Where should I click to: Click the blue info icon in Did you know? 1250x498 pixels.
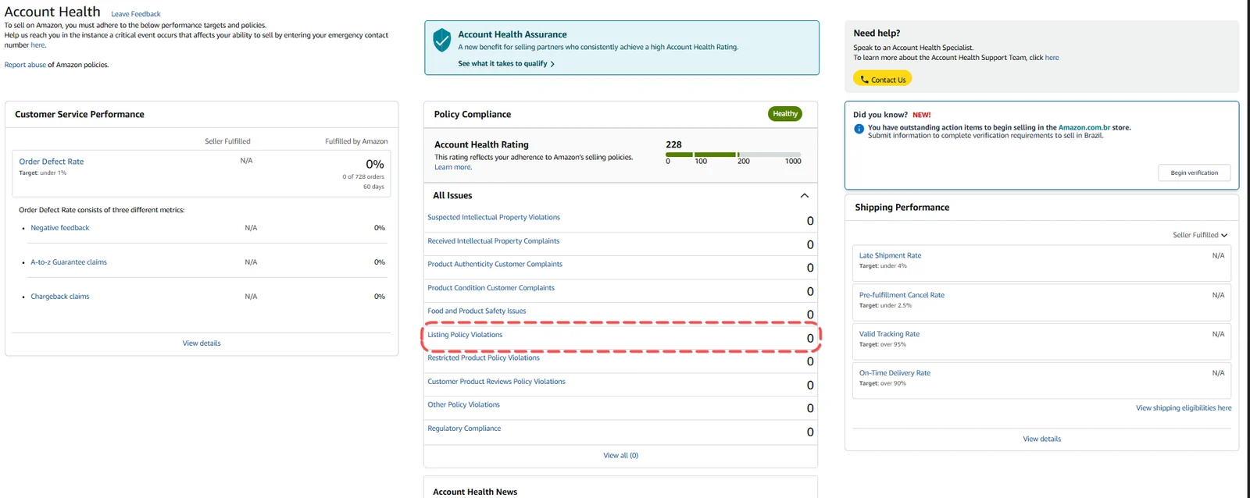tap(859, 129)
